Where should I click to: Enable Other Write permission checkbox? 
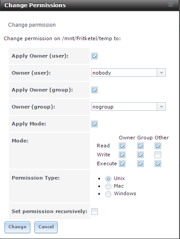pos(158,155)
